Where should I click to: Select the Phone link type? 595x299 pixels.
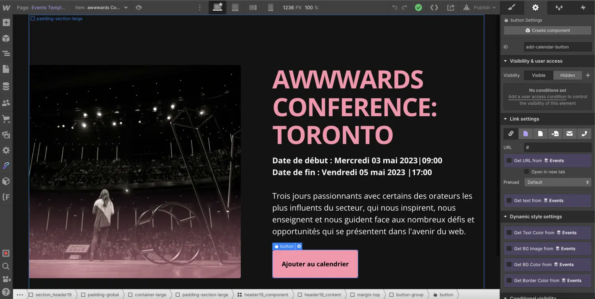point(584,134)
